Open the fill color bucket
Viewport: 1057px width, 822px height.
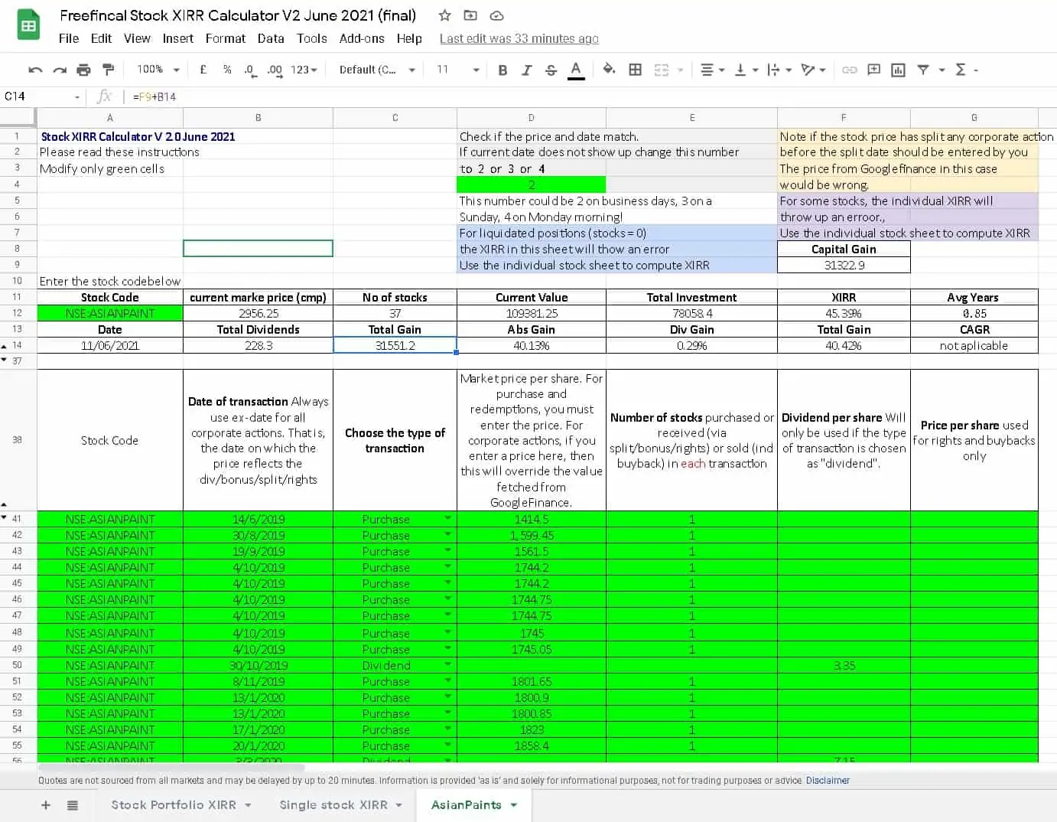click(x=610, y=70)
